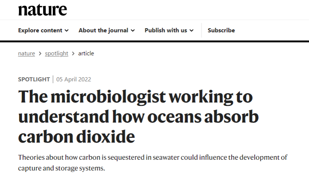
Task: Click the subtitle about carbon sequestration theories
Action: tap(153, 162)
